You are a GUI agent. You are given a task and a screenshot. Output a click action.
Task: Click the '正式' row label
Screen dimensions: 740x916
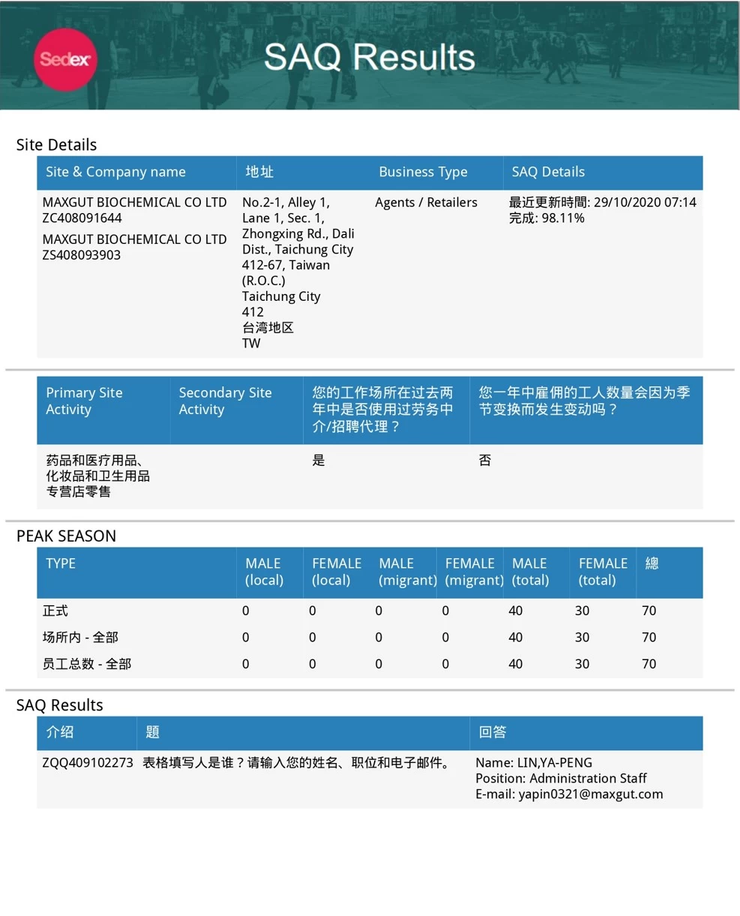click(x=55, y=611)
